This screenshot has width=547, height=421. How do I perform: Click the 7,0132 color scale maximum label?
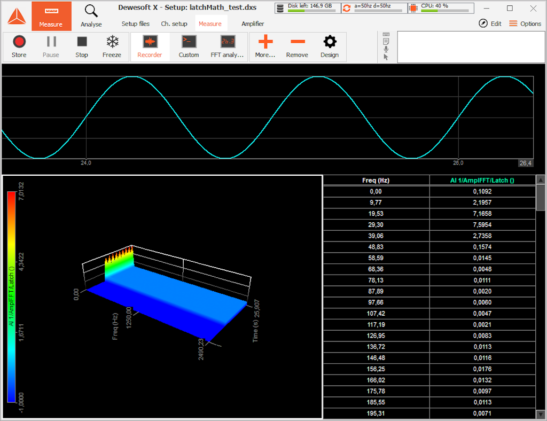pyautogui.click(x=21, y=191)
